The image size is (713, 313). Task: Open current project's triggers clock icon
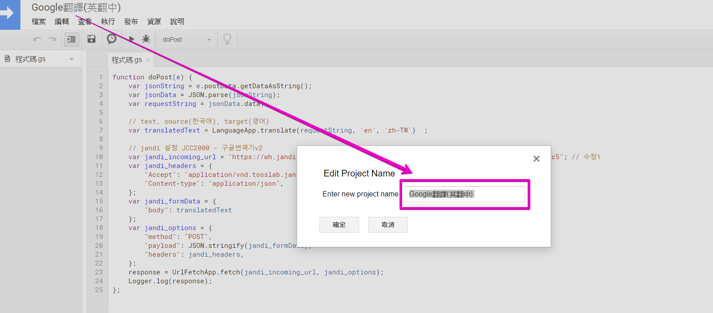[112, 39]
